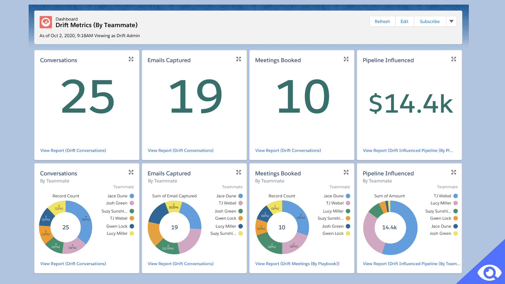Viewport: 505px width, 284px height.
Task: Click Josh Green pink swatch in Conversations legend
Action: pos(132,203)
